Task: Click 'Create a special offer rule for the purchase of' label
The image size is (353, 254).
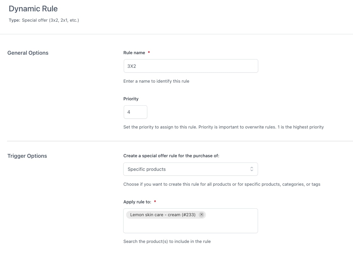Action: pyautogui.click(x=171, y=156)
